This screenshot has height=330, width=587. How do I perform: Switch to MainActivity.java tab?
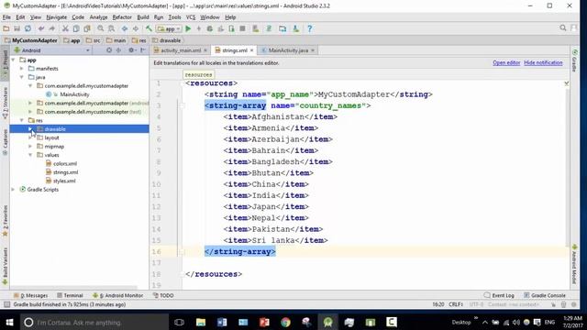[288, 50]
